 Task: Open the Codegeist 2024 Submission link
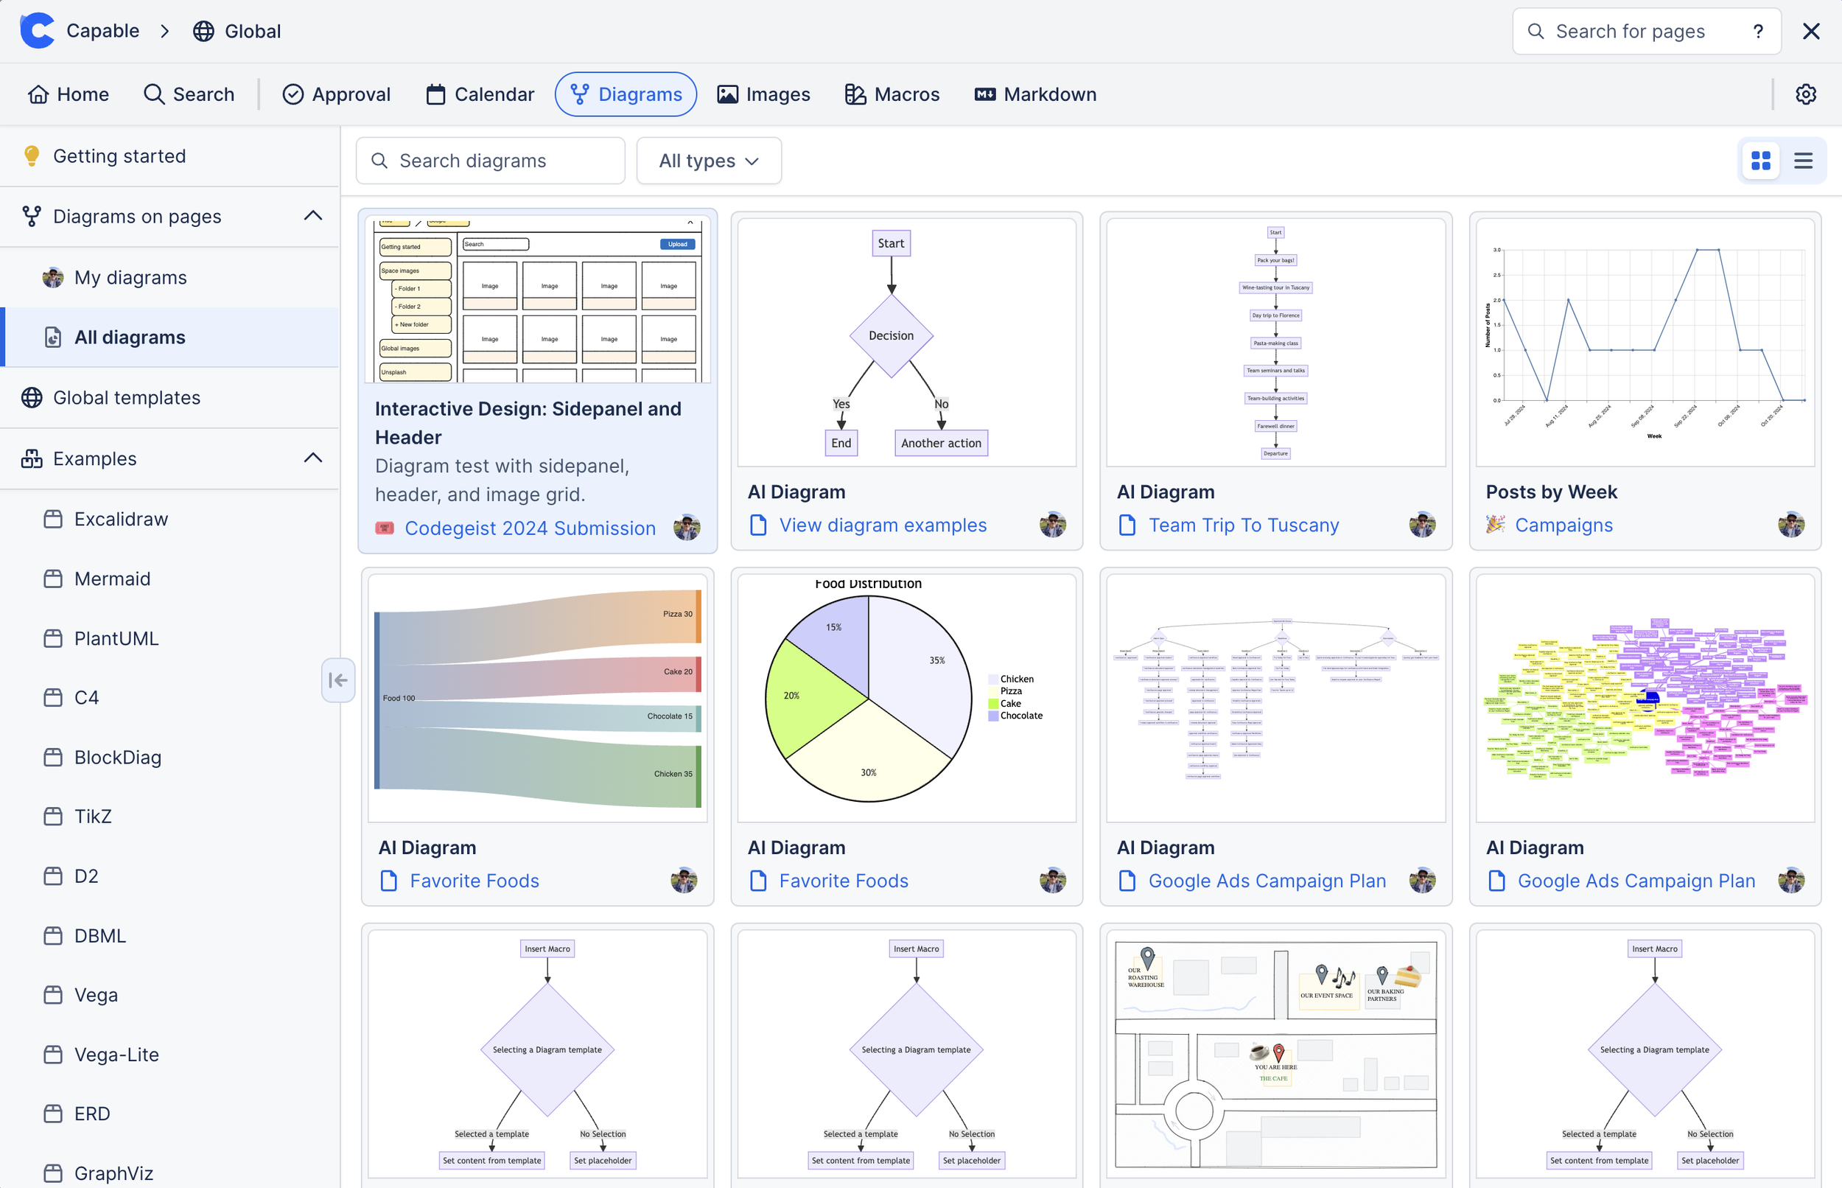pyautogui.click(x=530, y=528)
